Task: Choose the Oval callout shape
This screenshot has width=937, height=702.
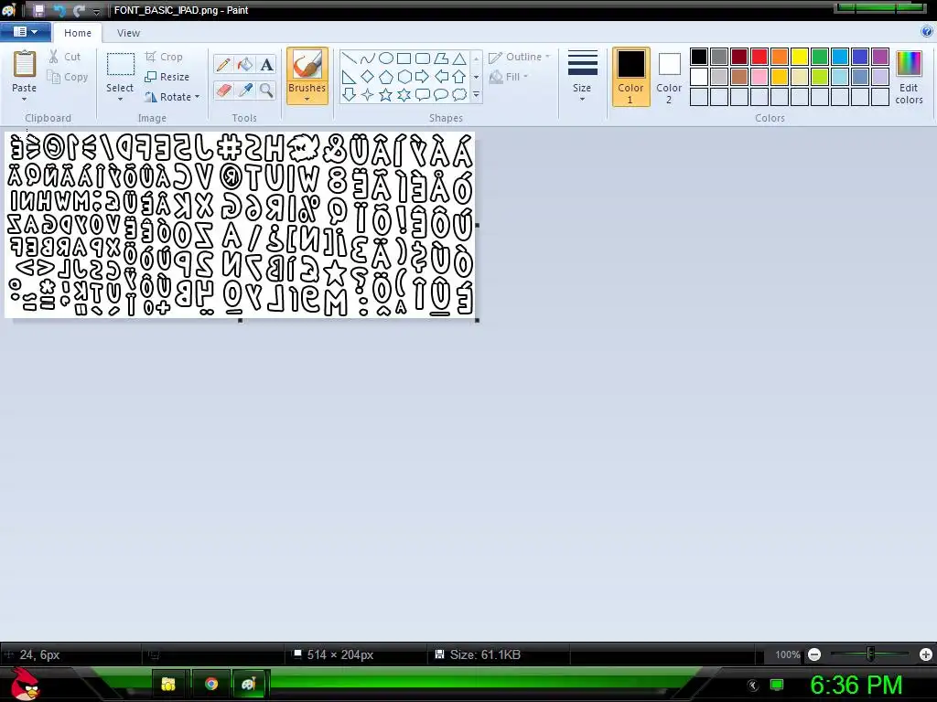Action: tap(441, 94)
